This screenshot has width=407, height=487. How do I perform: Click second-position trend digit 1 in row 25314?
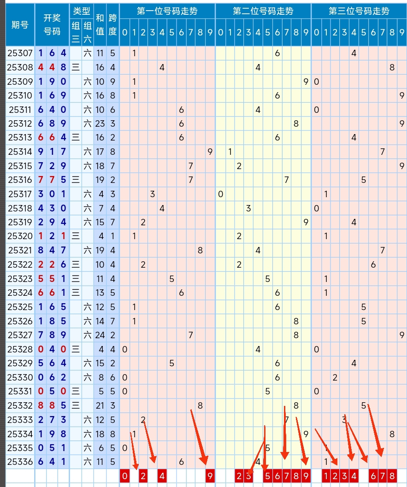coord(230,152)
